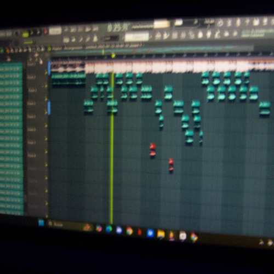The image size is (274, 274).
Task: Click the yellow playhead marker on the timeline
Action: (113, 55)
